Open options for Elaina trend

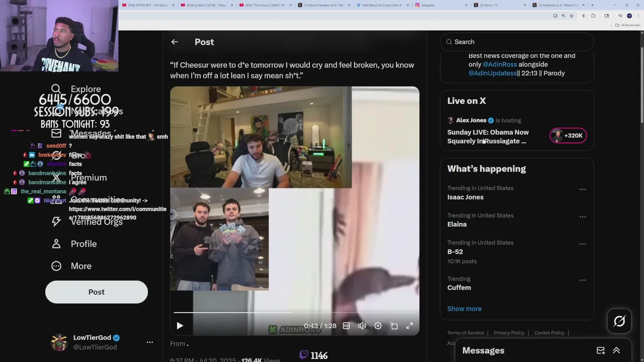(x=583, y=217)
